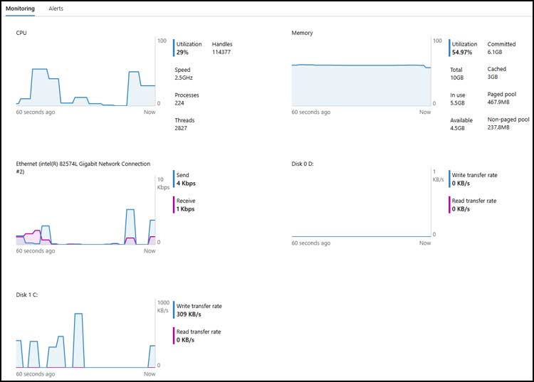Click the Cached memory value 3GB
Screen dimensions: 534x382
pyautogui.click(x=493, y=77)
